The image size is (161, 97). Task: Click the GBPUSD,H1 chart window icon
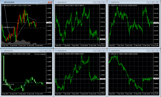point(2,51)
